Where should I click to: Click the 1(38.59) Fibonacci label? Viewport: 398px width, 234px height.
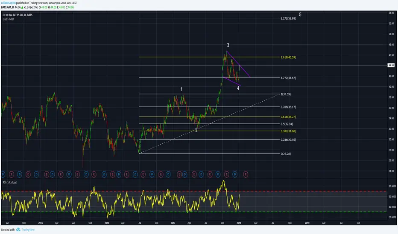click(x=286, y=94)
